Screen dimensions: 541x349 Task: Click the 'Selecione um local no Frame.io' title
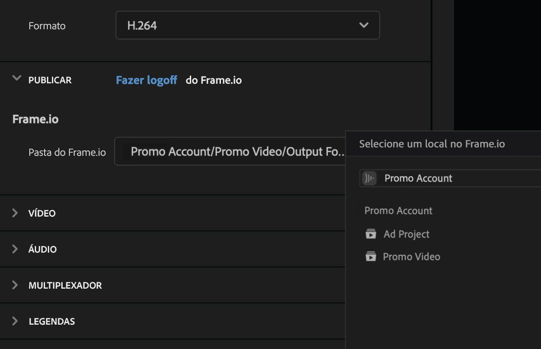tap(432, 144)
